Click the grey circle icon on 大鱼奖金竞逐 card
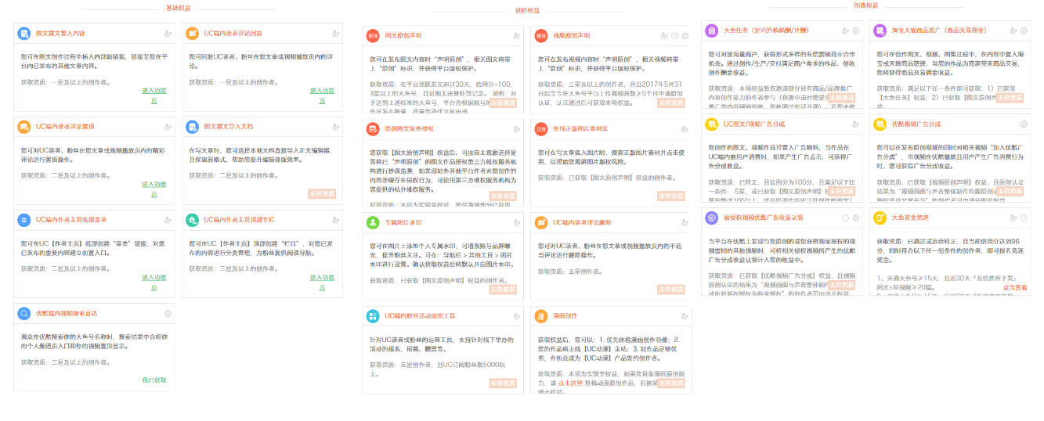This screenshot has width=1044, height=421. (x=1024, y=218)
